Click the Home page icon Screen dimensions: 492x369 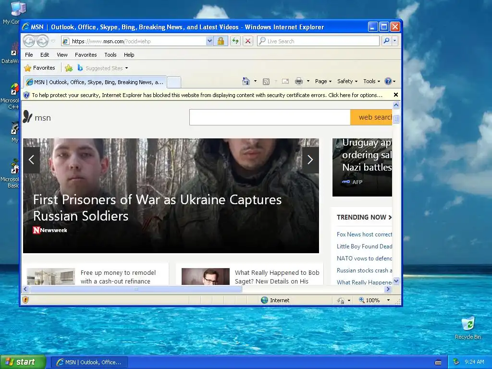click(x=246, y=81)
